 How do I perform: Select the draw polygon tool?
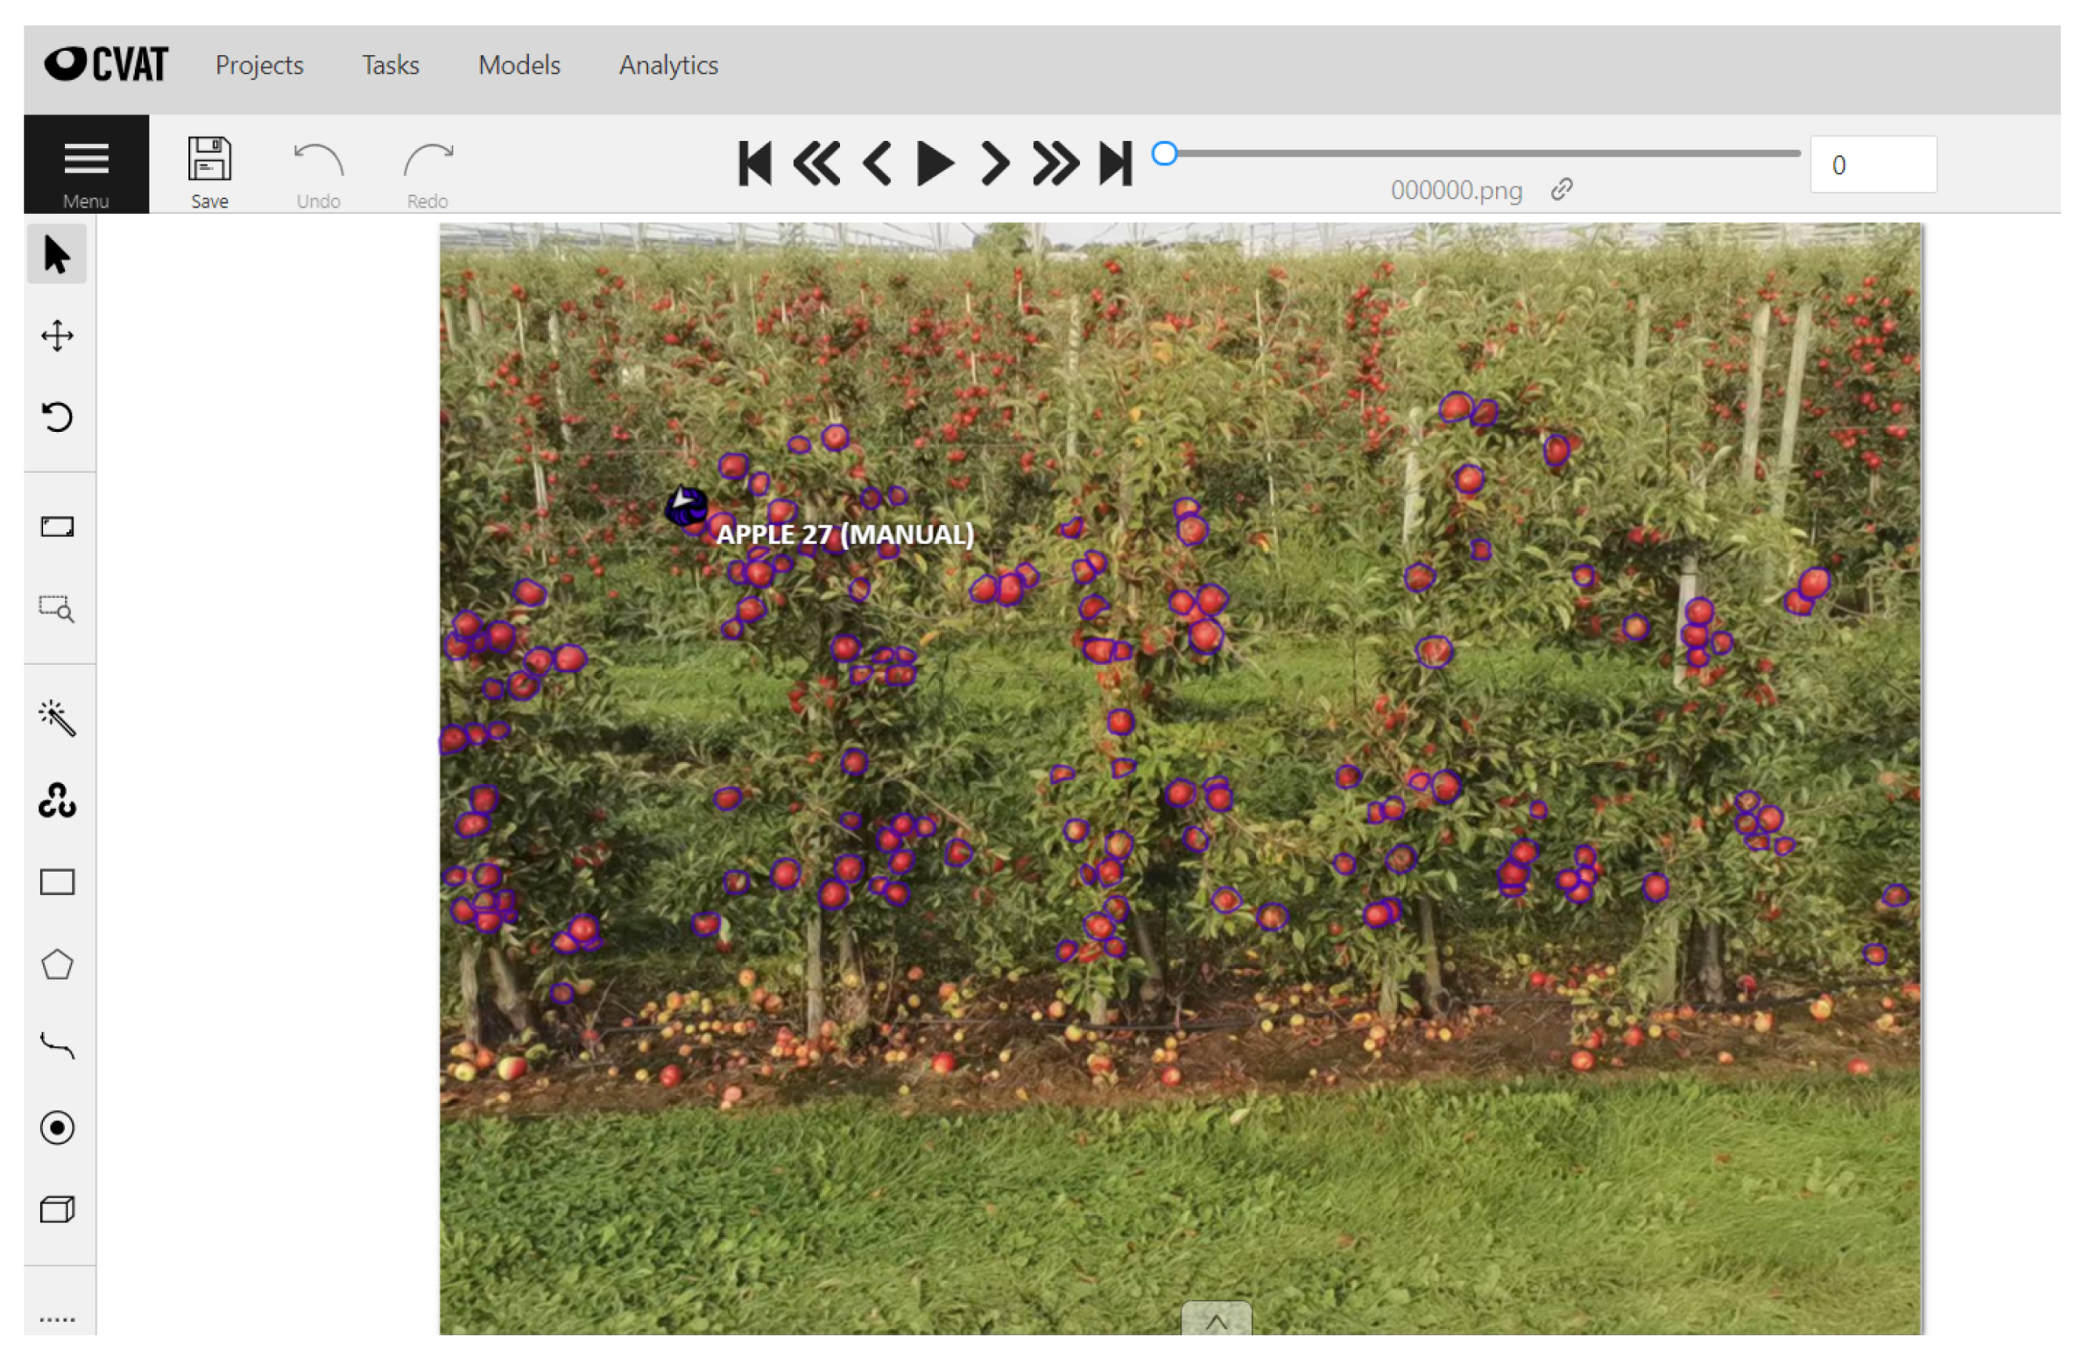(57, 965)
